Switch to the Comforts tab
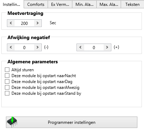 [36, 4]
